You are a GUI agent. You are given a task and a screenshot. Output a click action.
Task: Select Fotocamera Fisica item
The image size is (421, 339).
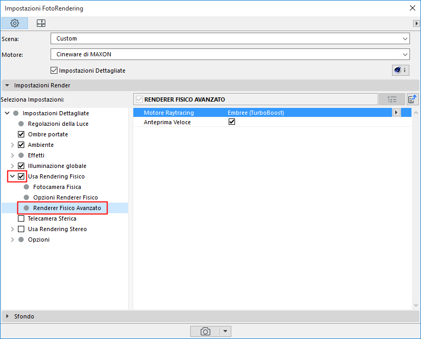[57, 187]
